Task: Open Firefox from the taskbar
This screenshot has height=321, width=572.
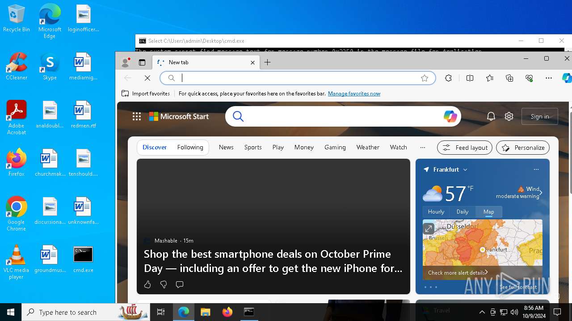Action: 227,312
